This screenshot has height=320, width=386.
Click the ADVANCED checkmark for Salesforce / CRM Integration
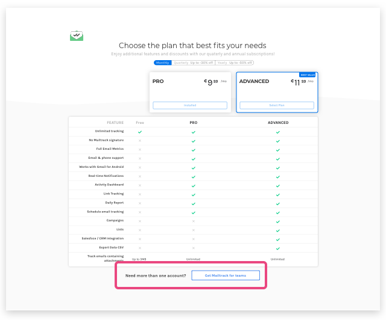tap(278, 239)
